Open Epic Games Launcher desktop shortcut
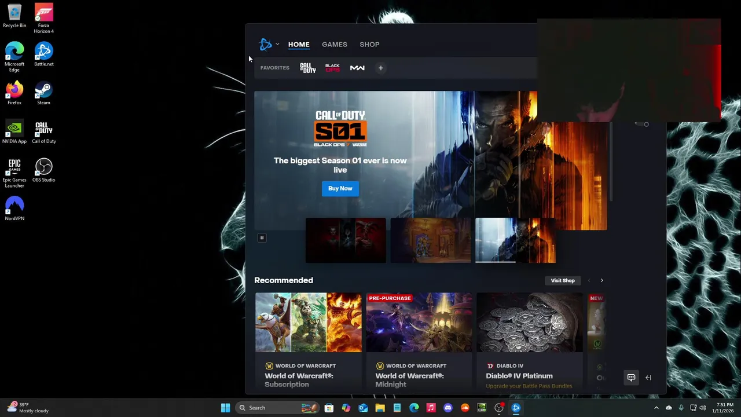This screenshot has width=741, height=417. pyautogui.click(x=14, y=173)
